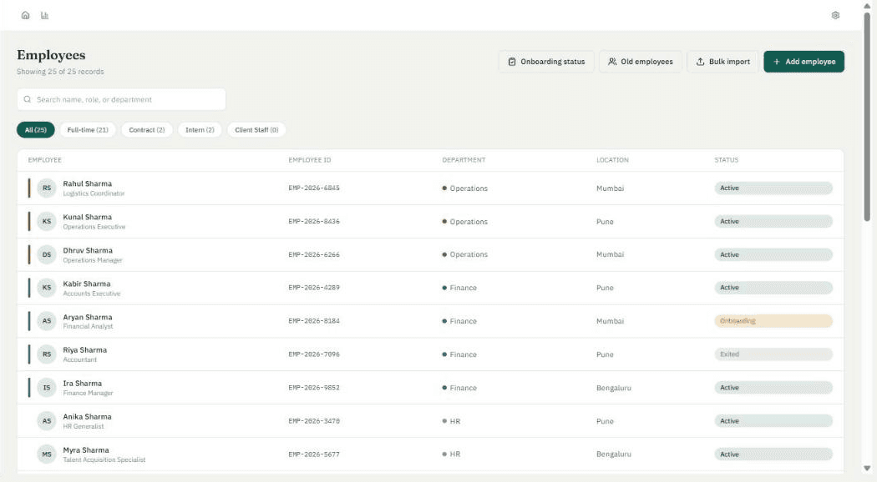
Task: Click IS avatar for Ira Sharma
Action: (47, 388)
